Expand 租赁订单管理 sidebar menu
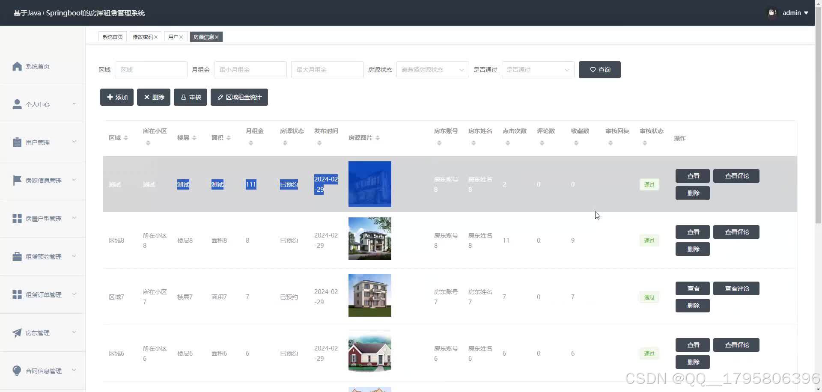This screenshot has width=822, height=392. coord(74,294)
